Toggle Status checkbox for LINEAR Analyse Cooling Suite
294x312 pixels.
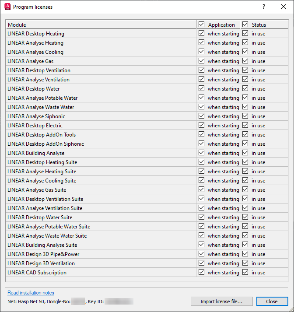coord(245,180)
